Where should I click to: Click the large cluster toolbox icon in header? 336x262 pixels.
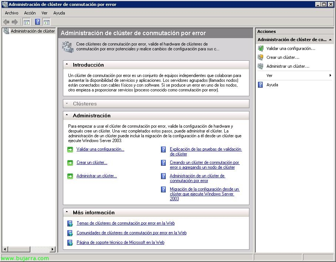68,47
